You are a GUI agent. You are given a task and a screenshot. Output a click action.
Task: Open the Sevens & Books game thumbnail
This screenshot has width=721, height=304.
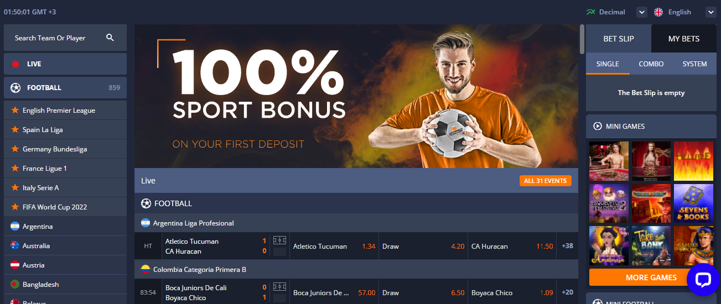[x=693, y=202]
